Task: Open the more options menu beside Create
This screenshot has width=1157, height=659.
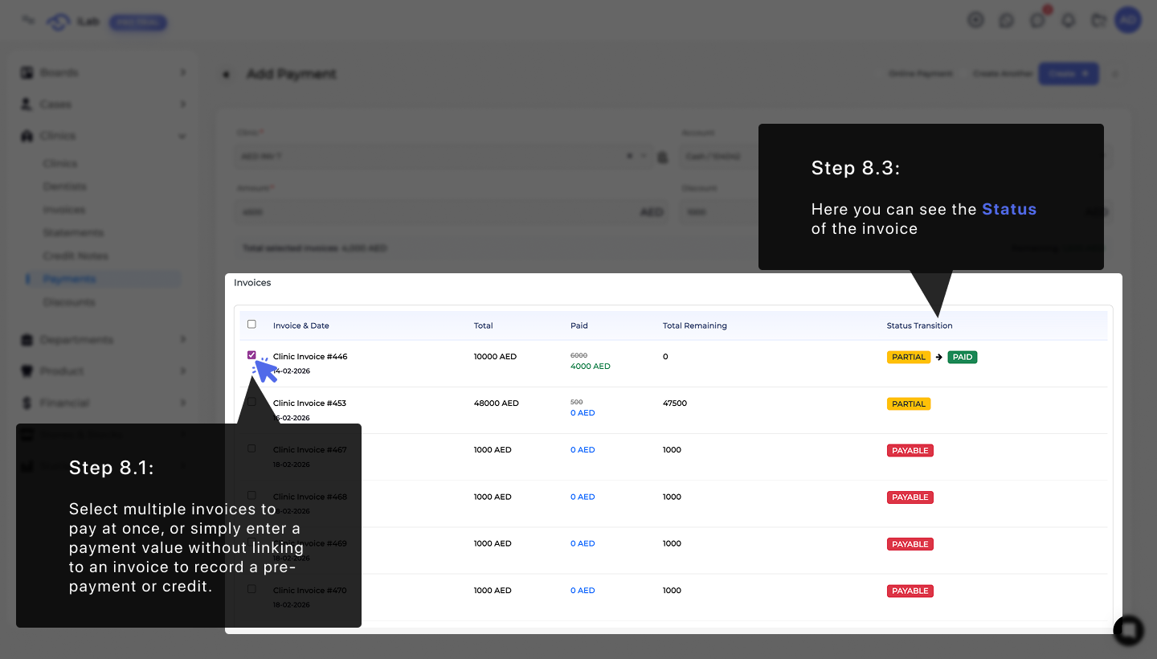Action: coord(1114,74)
